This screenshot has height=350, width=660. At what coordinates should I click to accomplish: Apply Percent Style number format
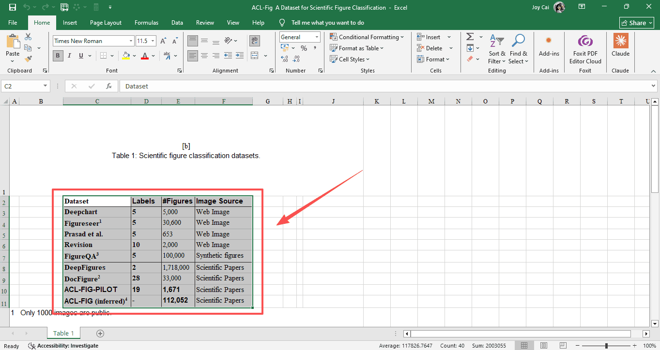coord(304,48)
